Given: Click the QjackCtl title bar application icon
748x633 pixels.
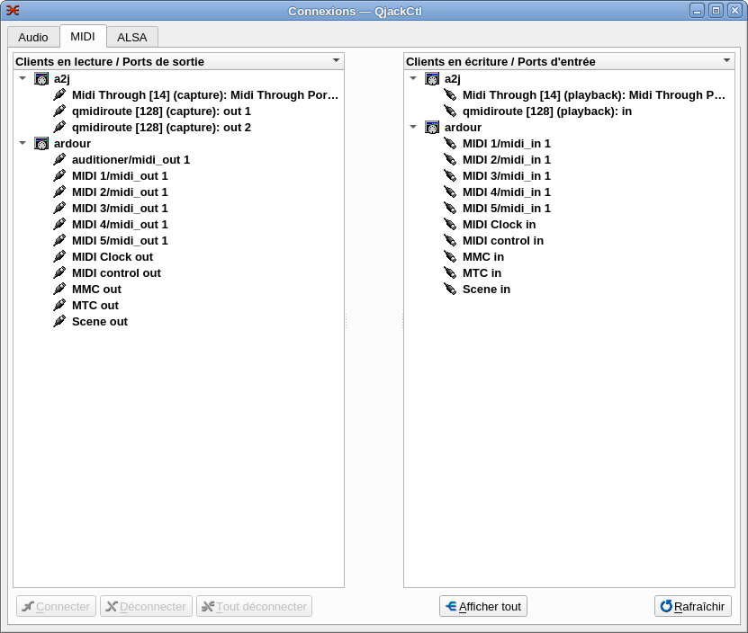Looking at the screenshot, I should coord(13,11).
